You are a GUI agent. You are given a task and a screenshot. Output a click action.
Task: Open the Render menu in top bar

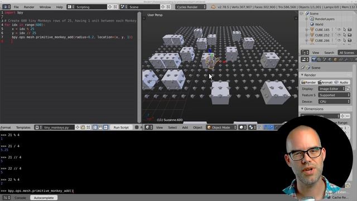pyautogui.click(x=29, y=7)
